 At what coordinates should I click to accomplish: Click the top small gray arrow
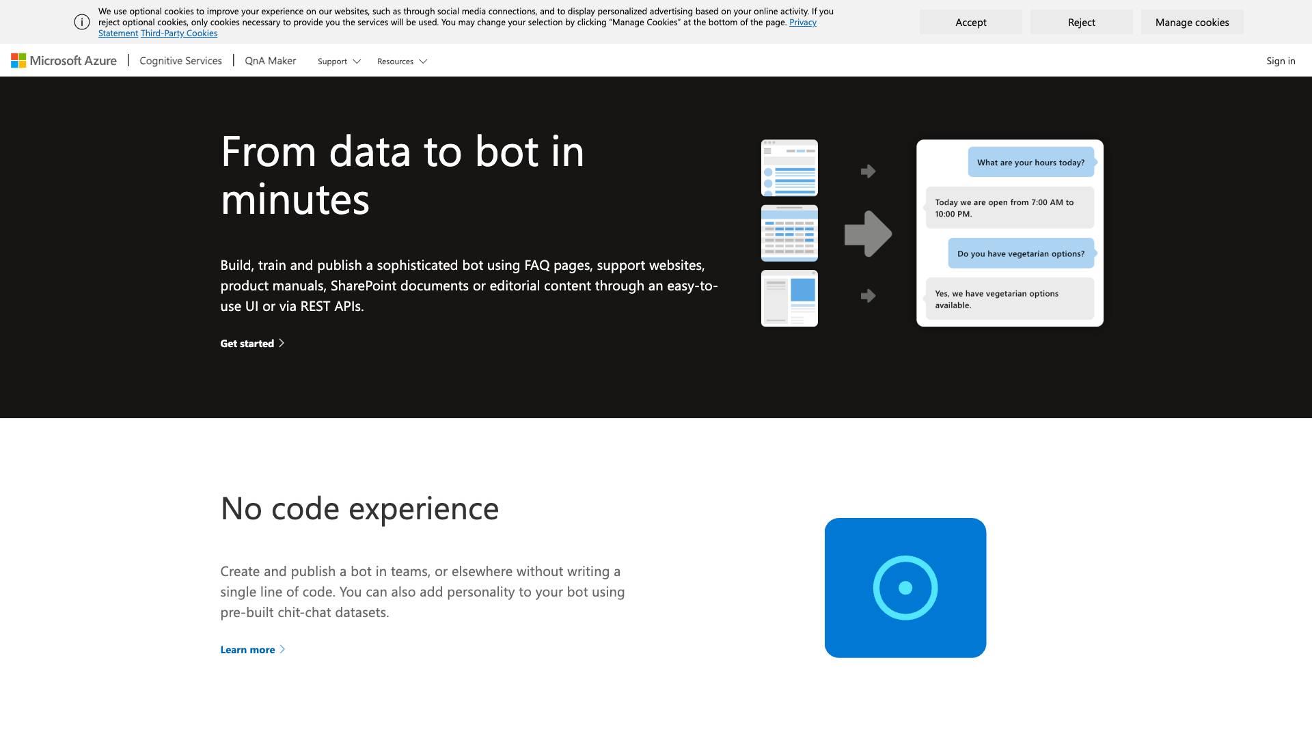pos(868,172)
